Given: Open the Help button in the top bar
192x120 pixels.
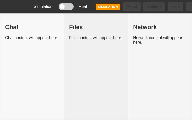Looking at the screenshot, I should (x=175, y=7).
